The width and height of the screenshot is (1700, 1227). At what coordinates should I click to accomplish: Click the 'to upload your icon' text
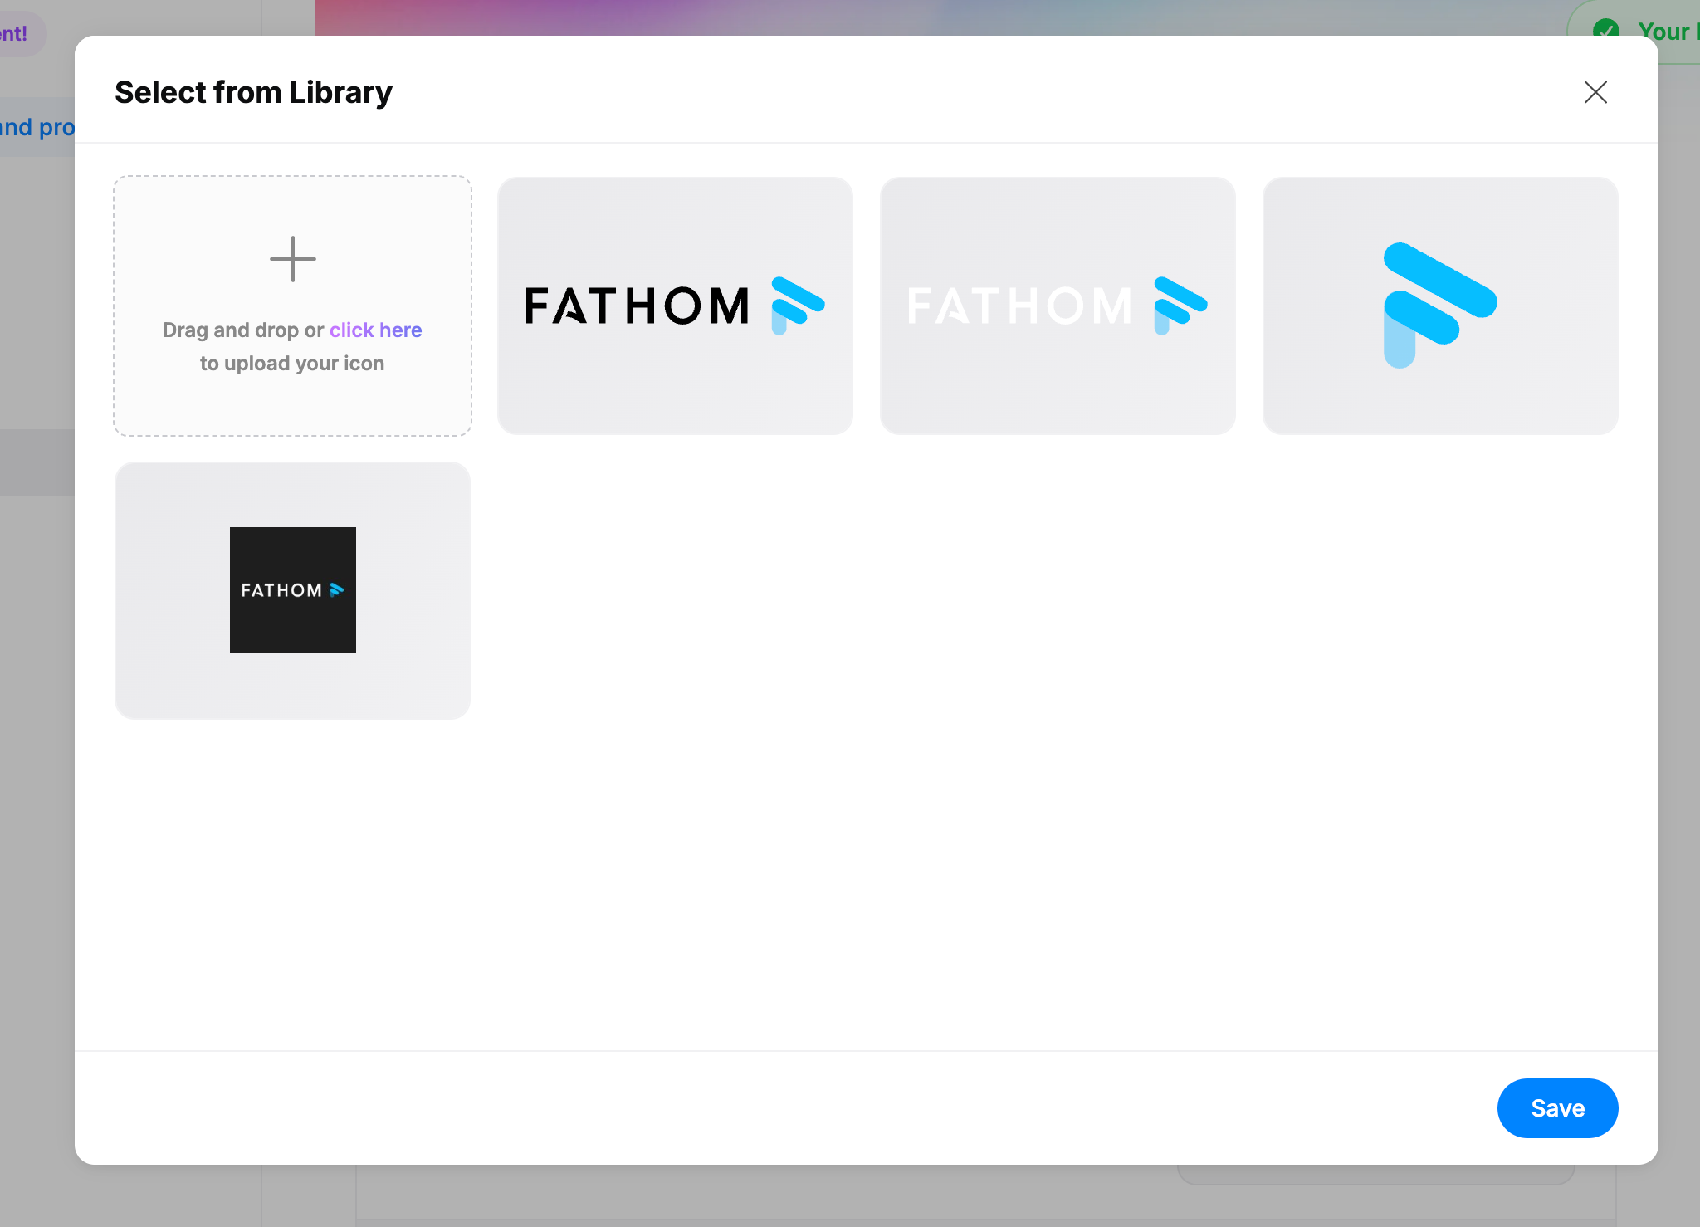pyautogui.click(x=292, y=364)
